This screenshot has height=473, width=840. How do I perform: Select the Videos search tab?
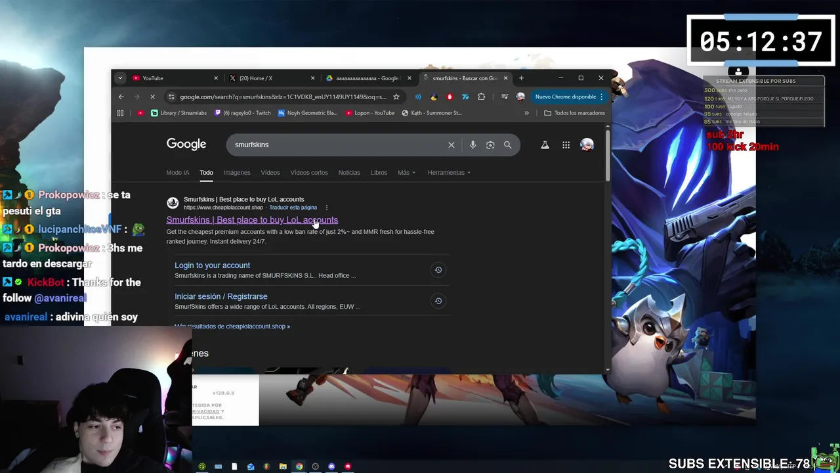tap(270, 173)
